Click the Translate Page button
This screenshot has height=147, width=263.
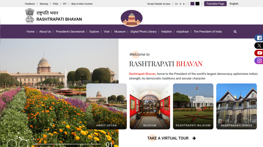click(x=215, y=4)
